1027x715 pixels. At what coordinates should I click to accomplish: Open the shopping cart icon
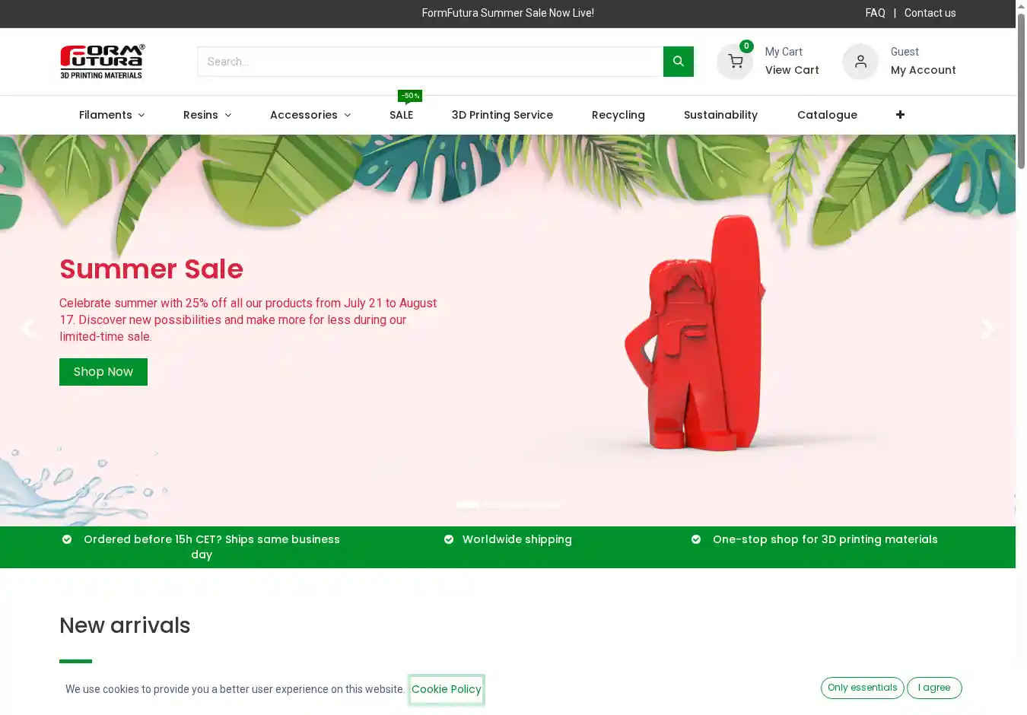point(735,62)
